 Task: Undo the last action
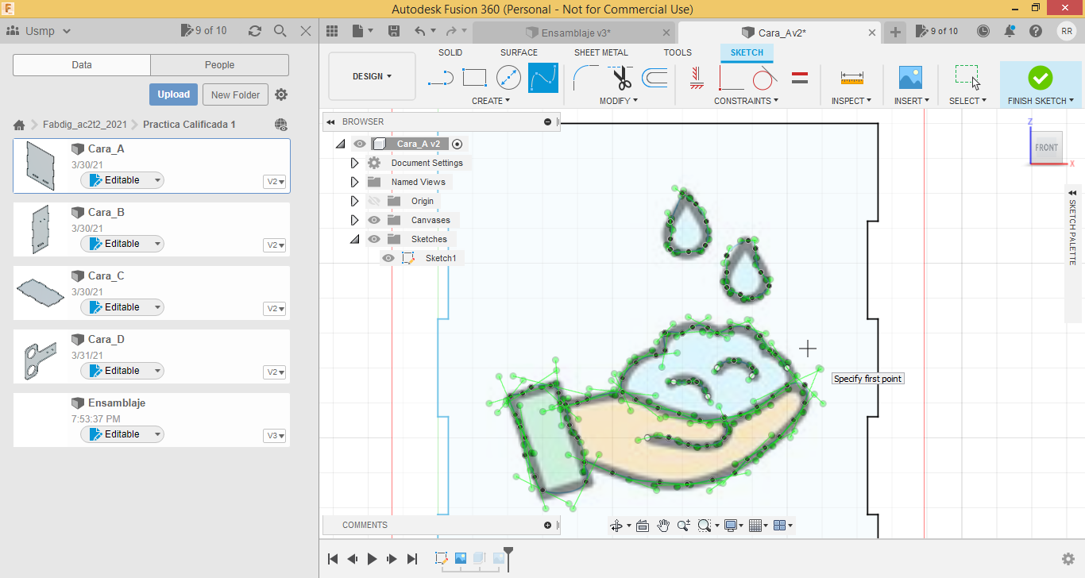tap(420, 31)
